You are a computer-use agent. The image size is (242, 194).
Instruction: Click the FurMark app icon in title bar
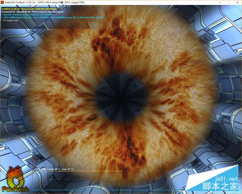2,2
